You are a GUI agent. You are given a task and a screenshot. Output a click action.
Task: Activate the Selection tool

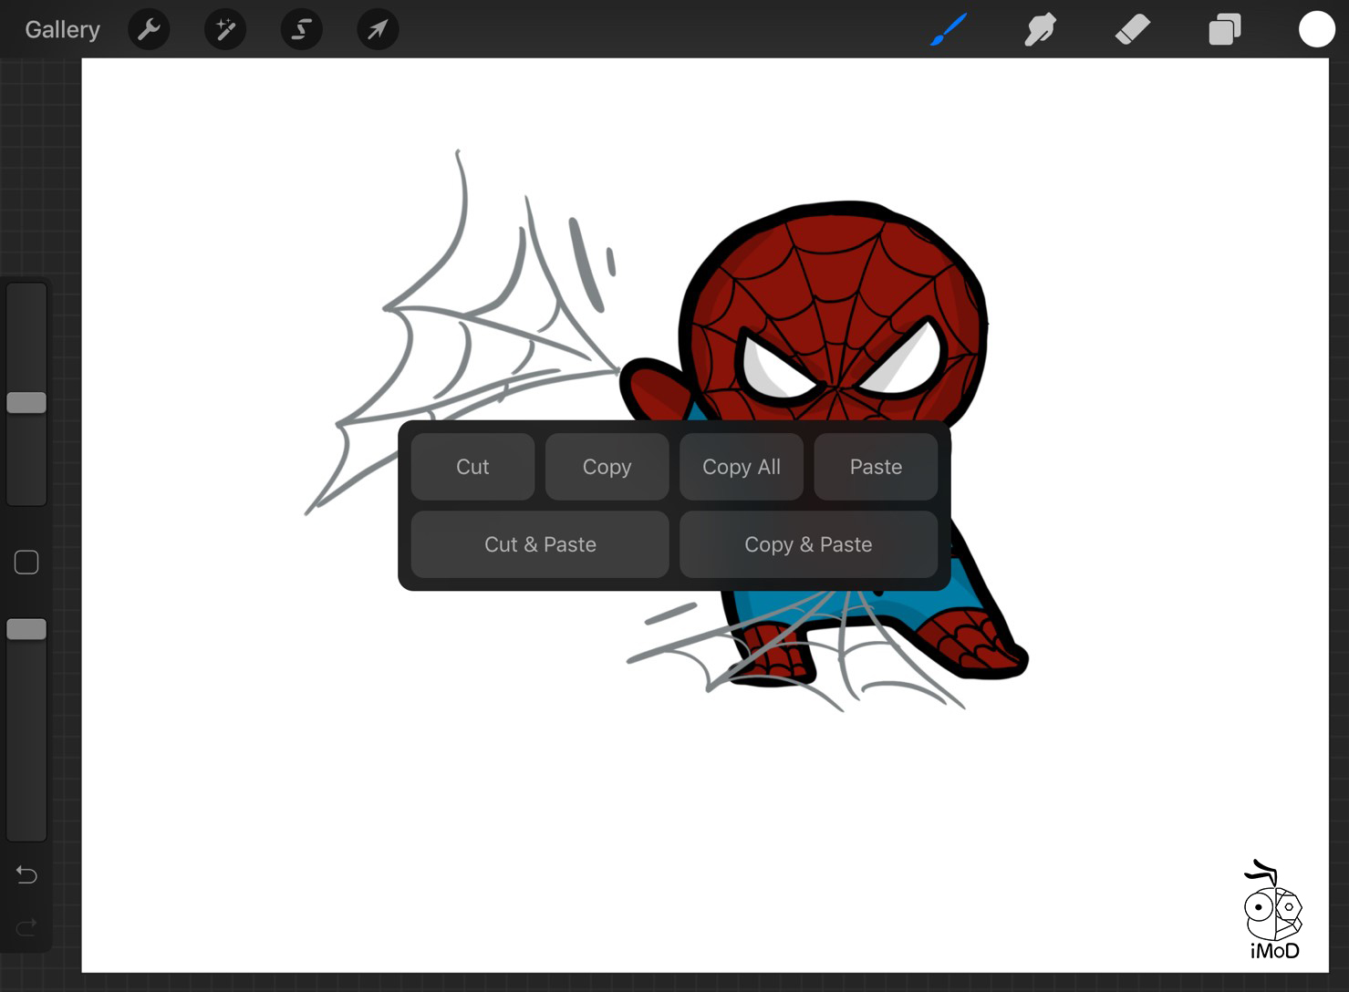(x=301, y=30)
